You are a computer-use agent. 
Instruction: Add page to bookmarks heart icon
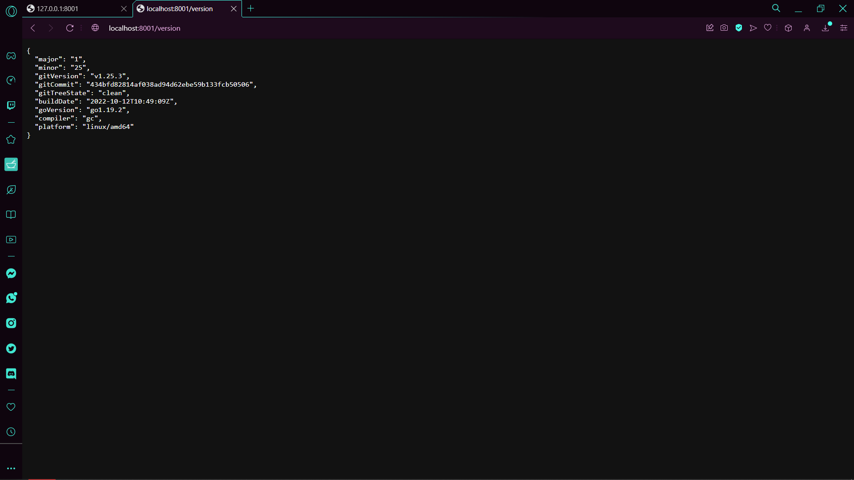[x=768, y=28]
